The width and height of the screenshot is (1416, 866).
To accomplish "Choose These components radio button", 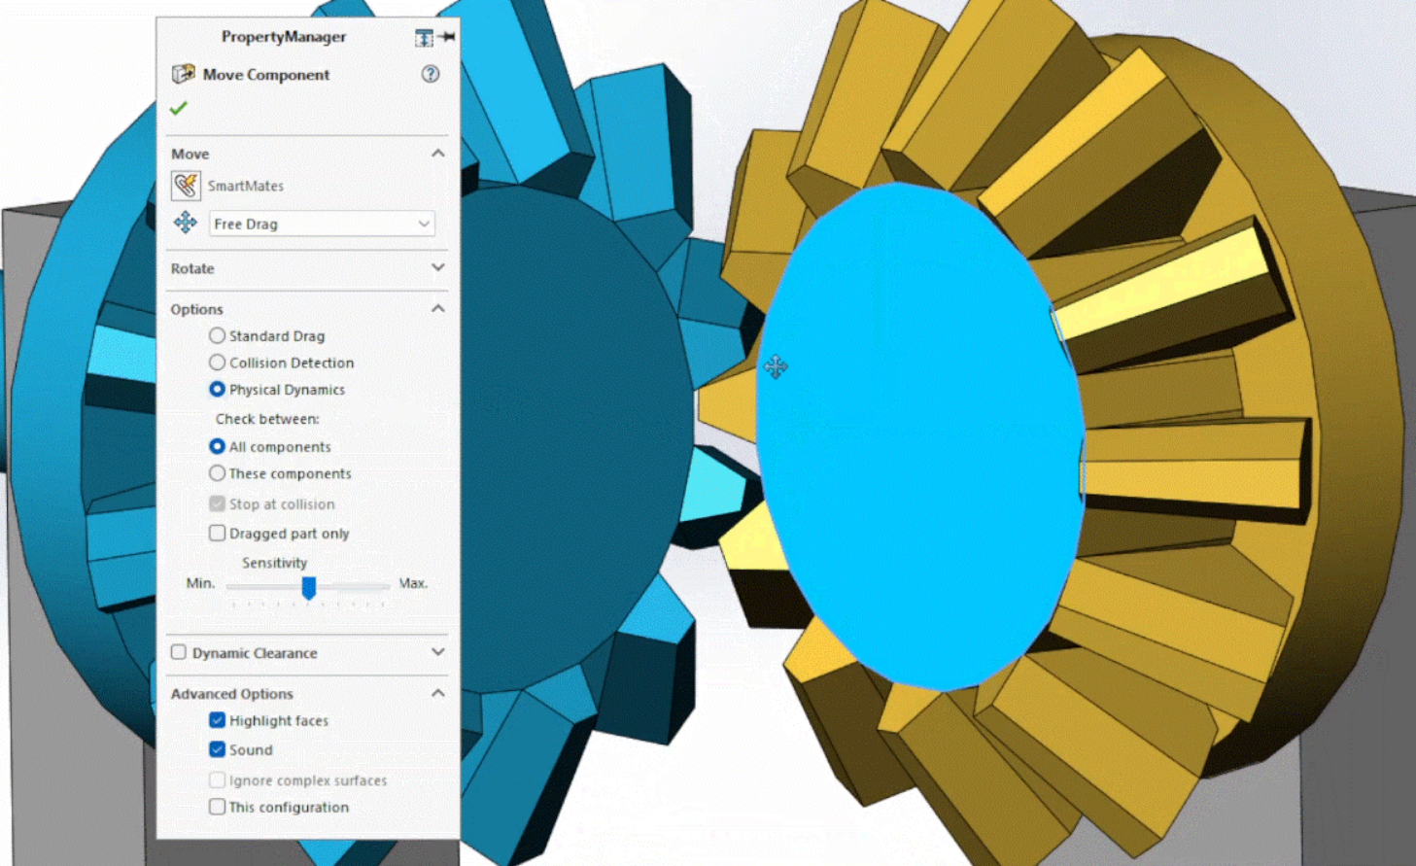I will click(217, 473).
